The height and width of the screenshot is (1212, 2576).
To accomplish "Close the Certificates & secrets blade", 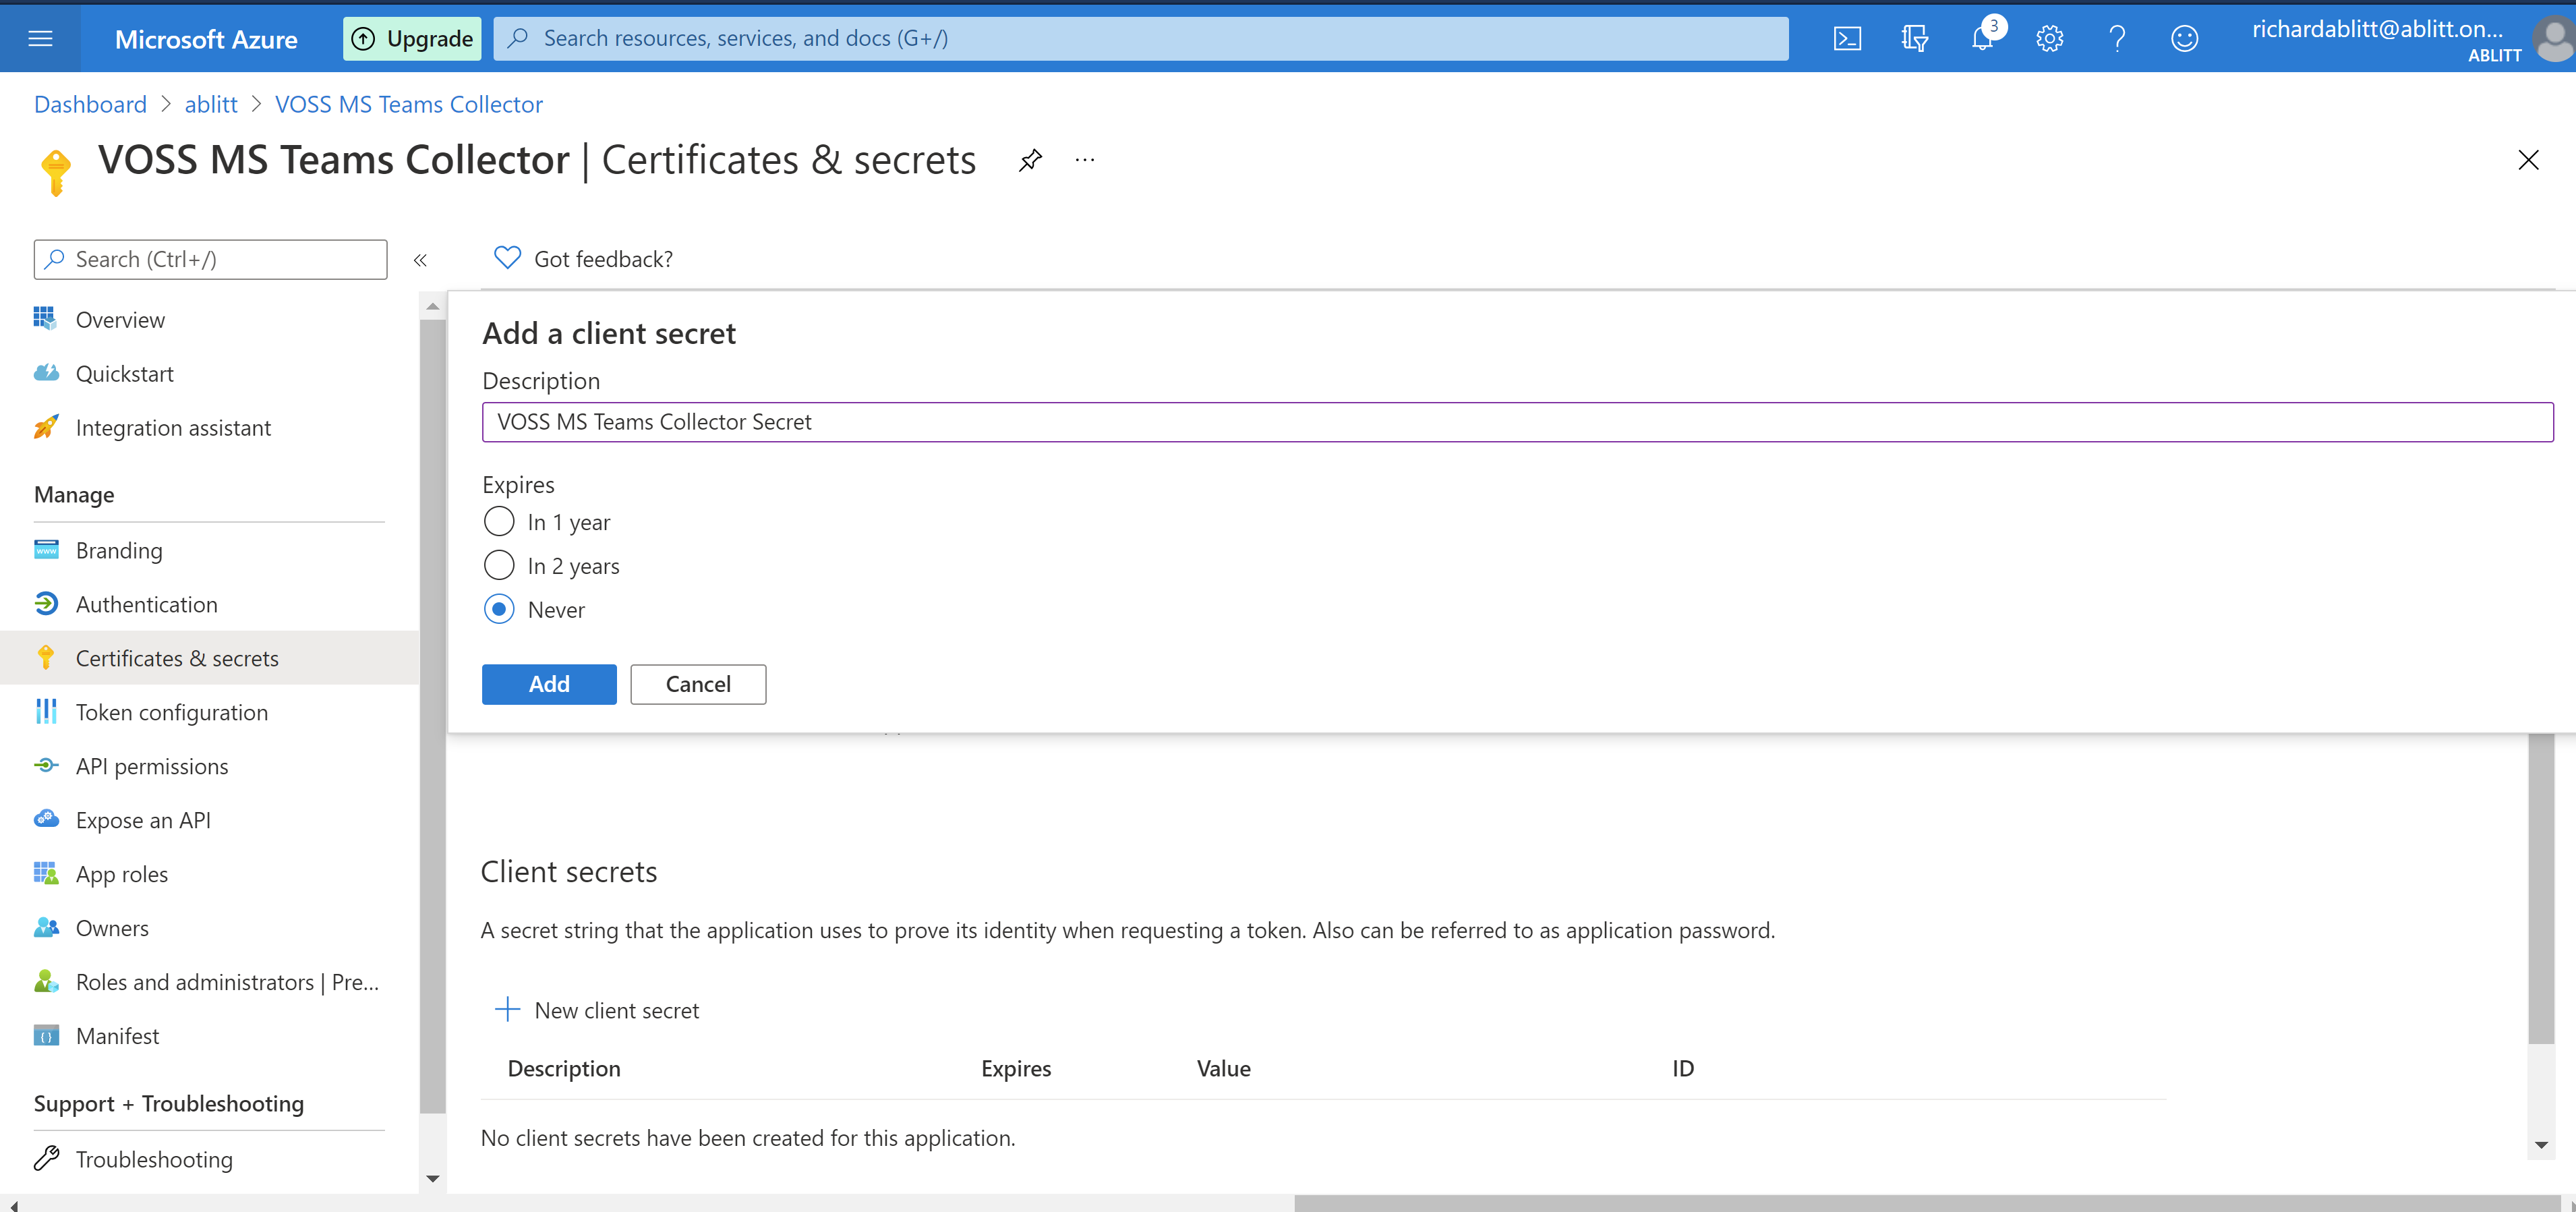I will 2528,160.
